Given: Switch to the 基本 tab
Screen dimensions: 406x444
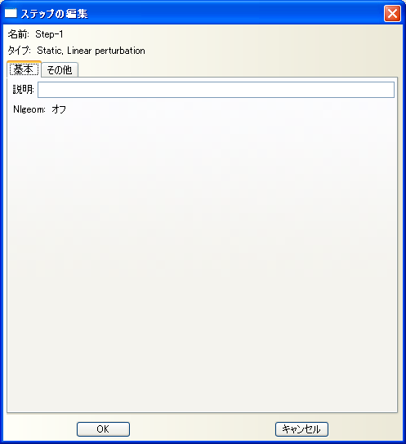Looking at the screenshot, I should coord(24,69).
